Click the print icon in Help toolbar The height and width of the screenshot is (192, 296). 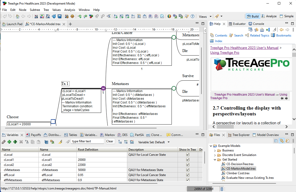pyautogui.click(x=262, y=30)
